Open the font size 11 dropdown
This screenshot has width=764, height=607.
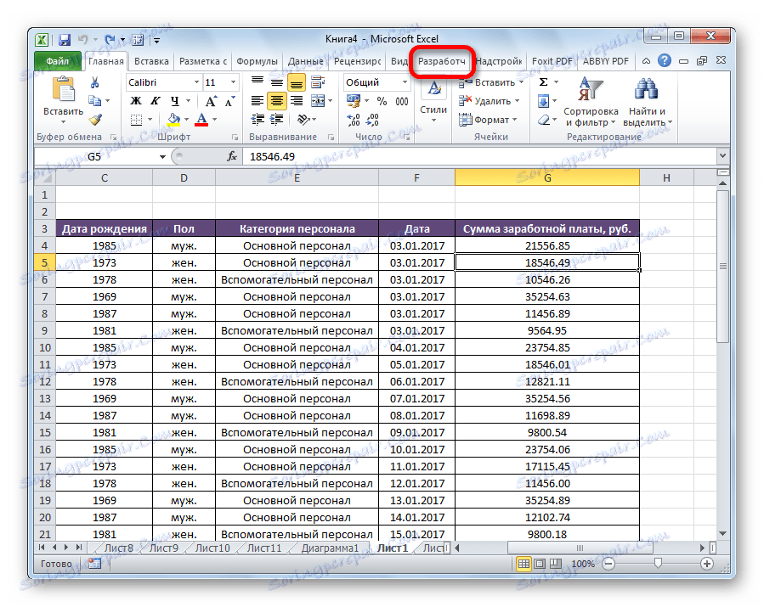pos(234,82)
